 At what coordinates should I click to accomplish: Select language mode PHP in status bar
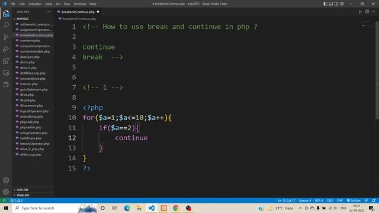(340, 201)
